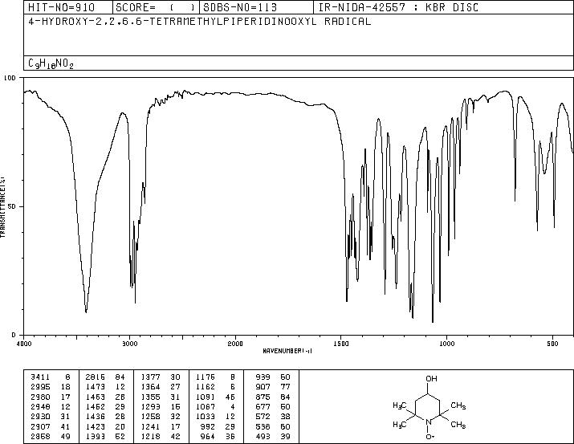The image size is (574, 444).
Task: Choose the 1162 peak entry
Action: click(215, 387)
